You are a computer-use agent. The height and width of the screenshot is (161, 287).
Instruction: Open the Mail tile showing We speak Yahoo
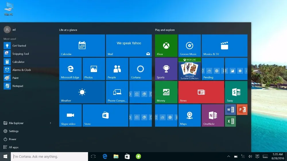click(x=129, y=45)
